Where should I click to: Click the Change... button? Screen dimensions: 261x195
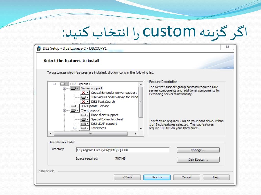198,150
